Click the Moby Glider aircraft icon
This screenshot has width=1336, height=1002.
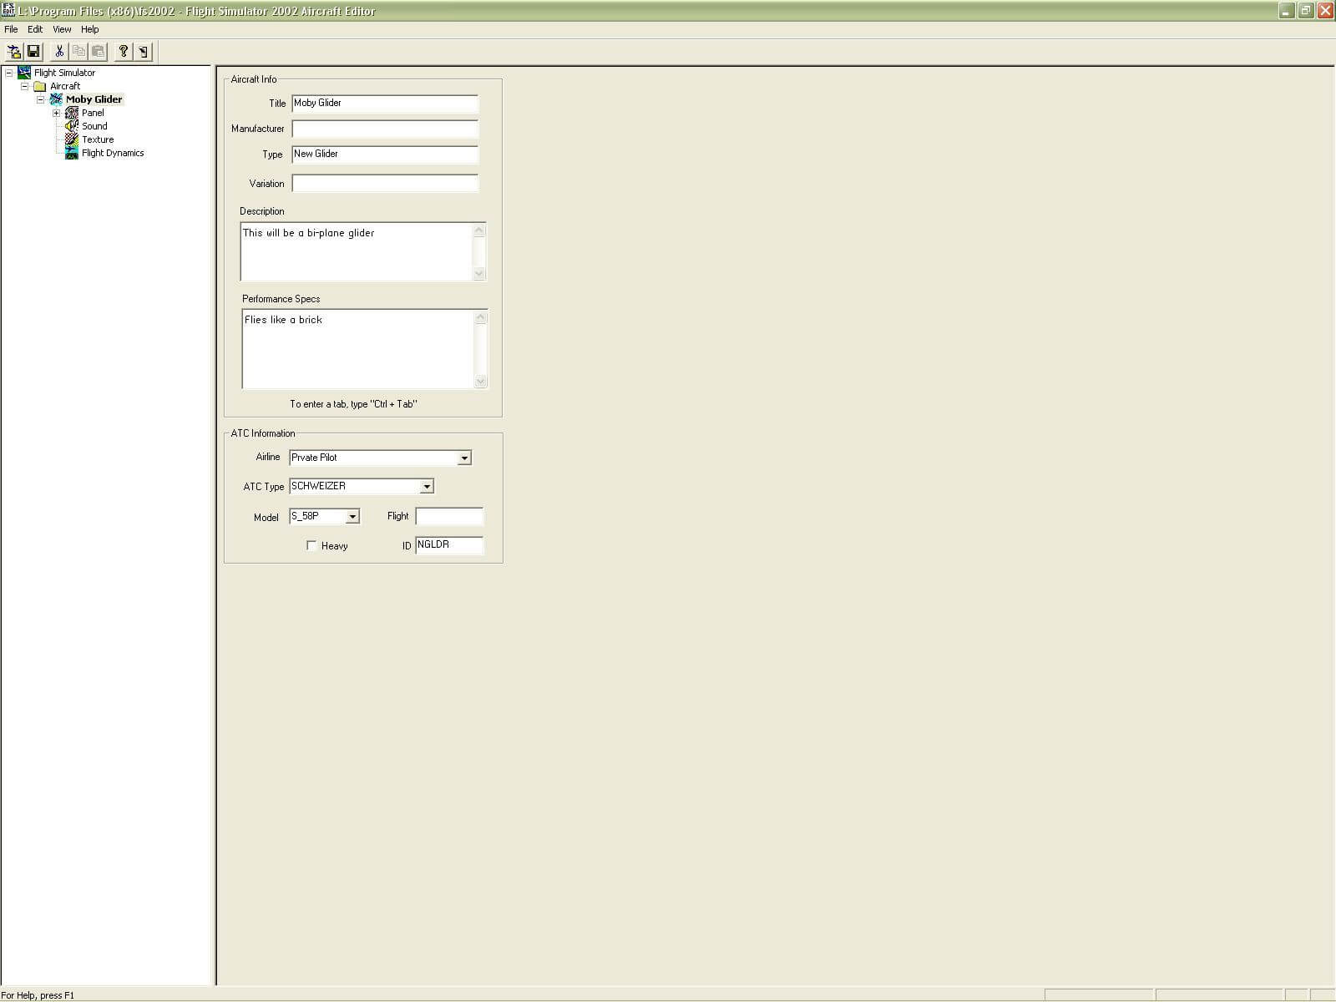(56, 99)
